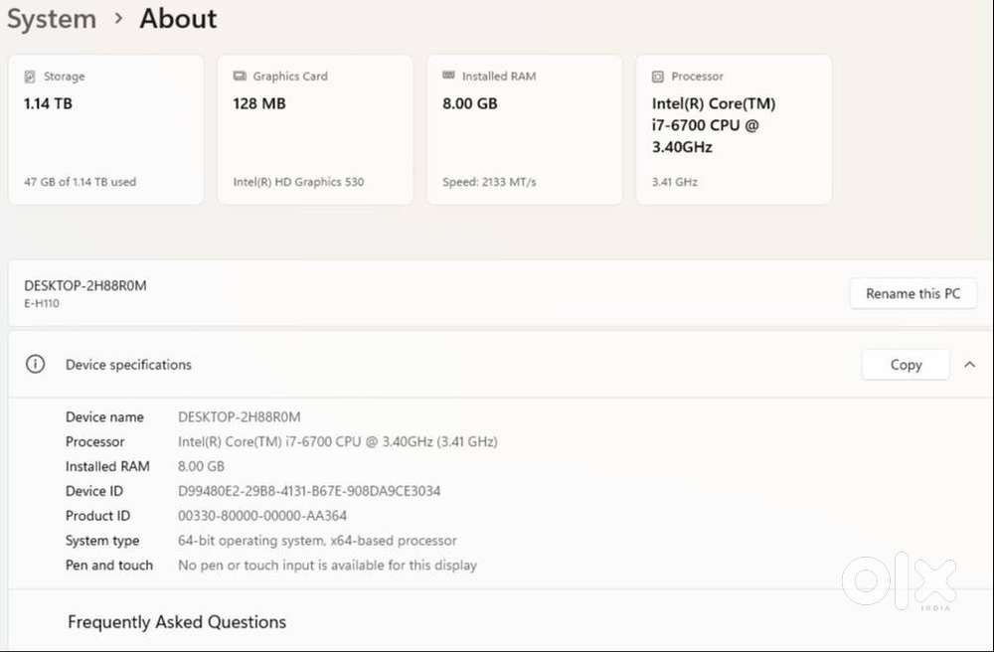Open the Processor i7-6700 card
The width and height of the screenshot is (994, 652).
734,130
